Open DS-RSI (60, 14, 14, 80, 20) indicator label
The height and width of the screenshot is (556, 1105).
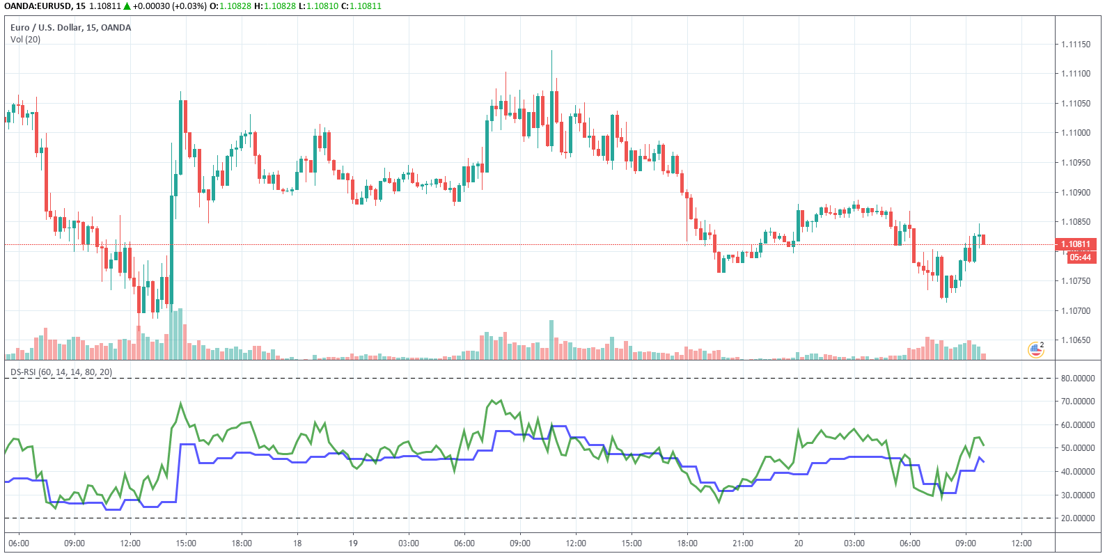point(61,372)
